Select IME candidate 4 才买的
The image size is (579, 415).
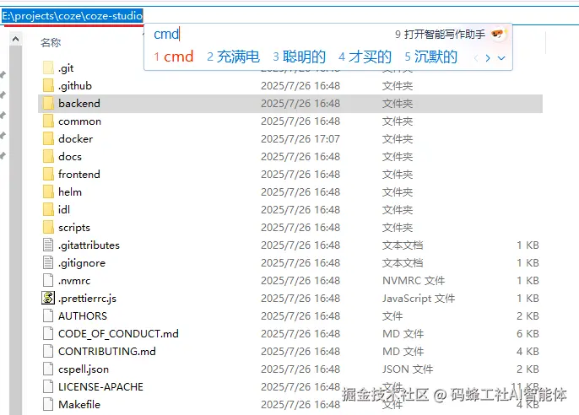(365, 57)
